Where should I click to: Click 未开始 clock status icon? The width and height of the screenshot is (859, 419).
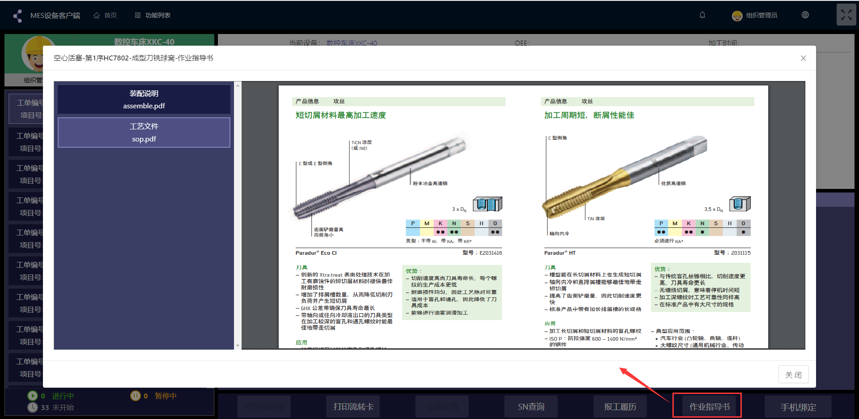click(33, 407)
